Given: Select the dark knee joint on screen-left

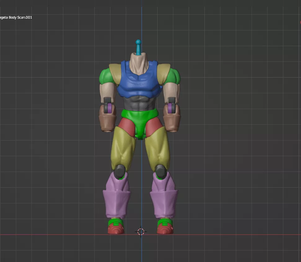Looking at the screenshot, I should [x=120, y=171].
